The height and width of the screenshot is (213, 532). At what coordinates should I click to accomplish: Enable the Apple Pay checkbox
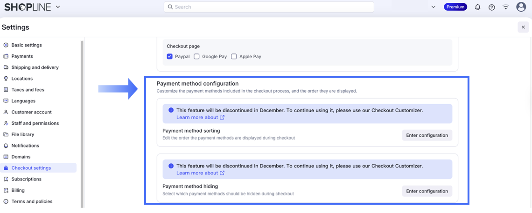point(234,56)
